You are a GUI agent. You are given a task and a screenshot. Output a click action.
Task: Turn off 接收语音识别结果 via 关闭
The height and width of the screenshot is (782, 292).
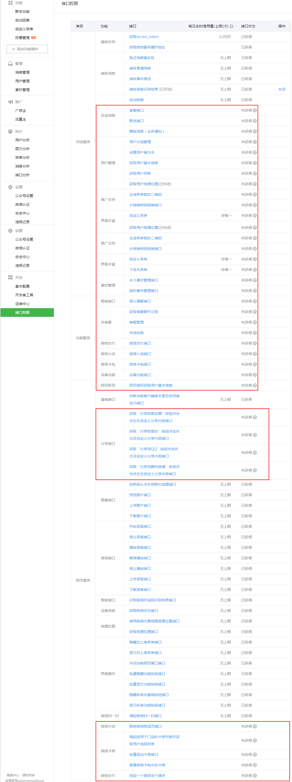[281, 89]
